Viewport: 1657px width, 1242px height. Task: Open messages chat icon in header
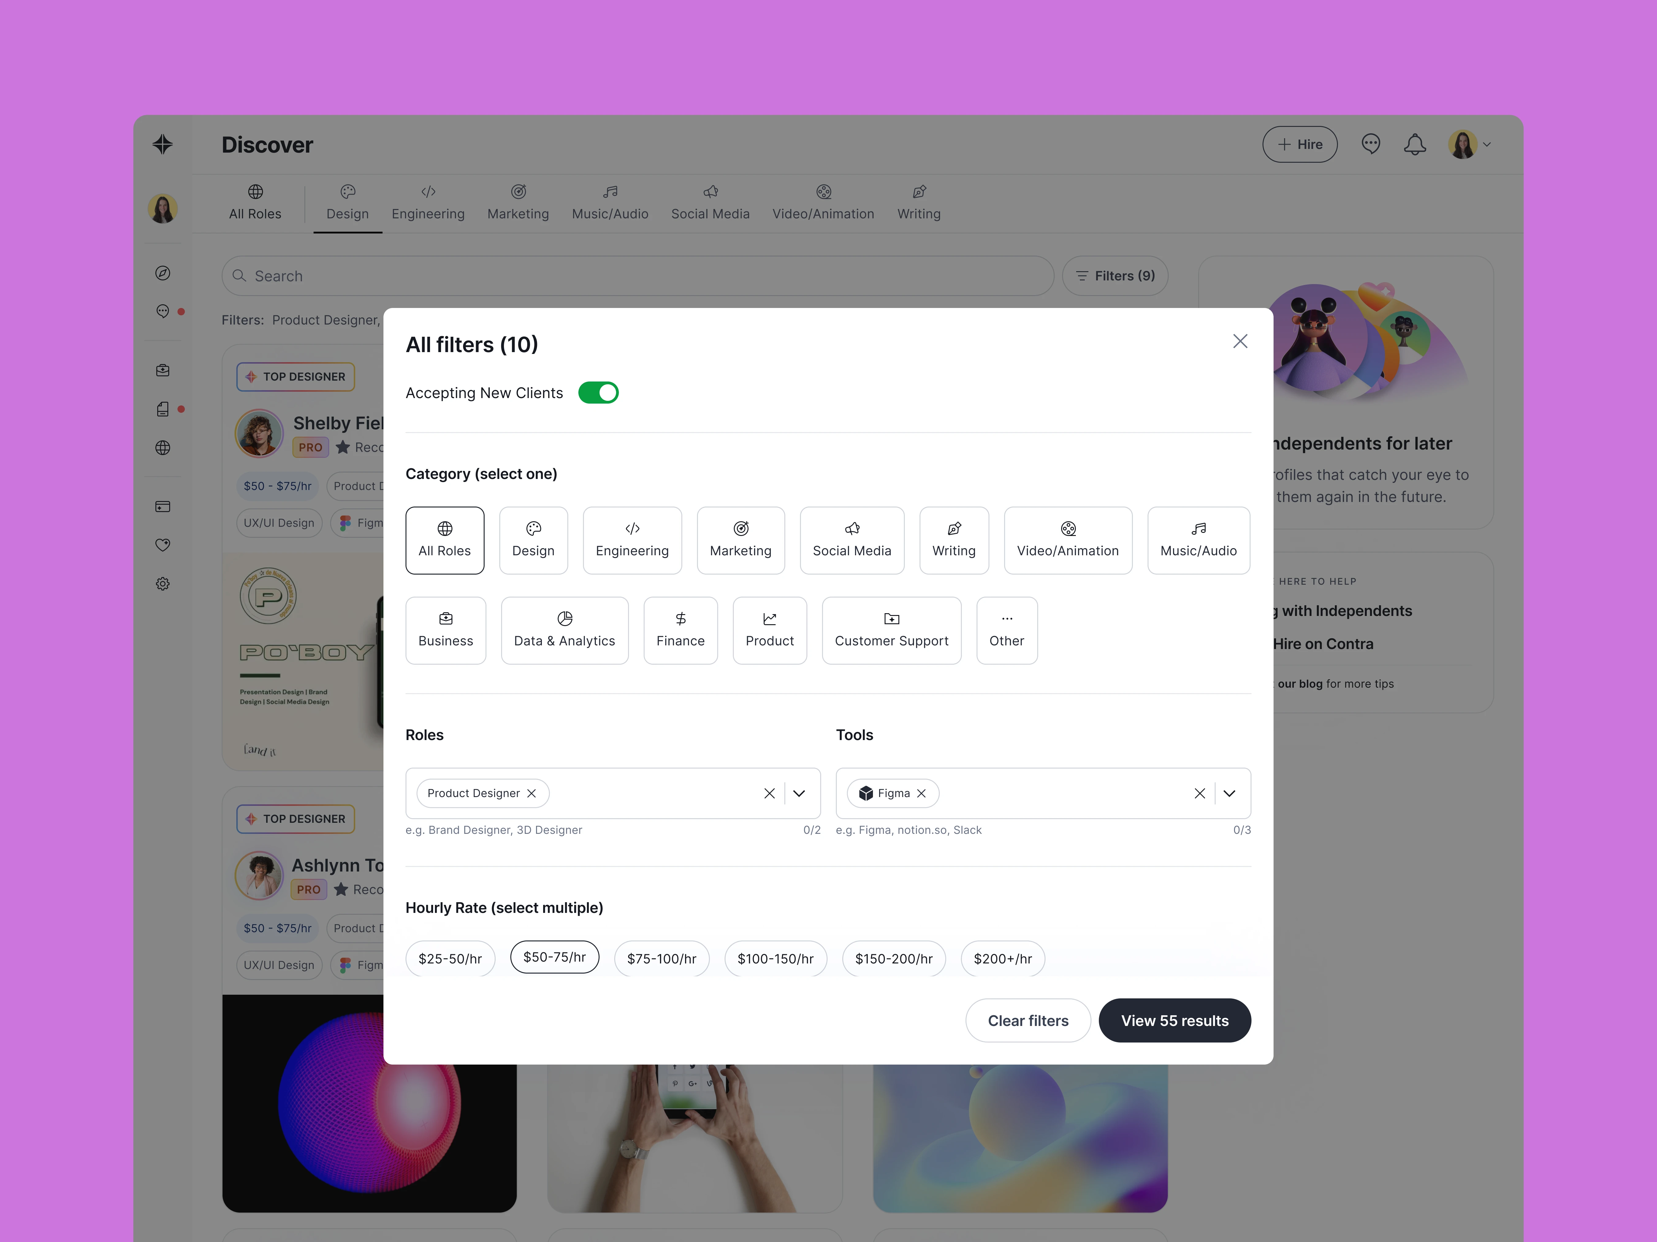click(1371, 144)
